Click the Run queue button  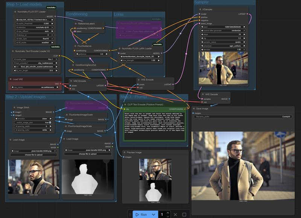coord(141,215)
